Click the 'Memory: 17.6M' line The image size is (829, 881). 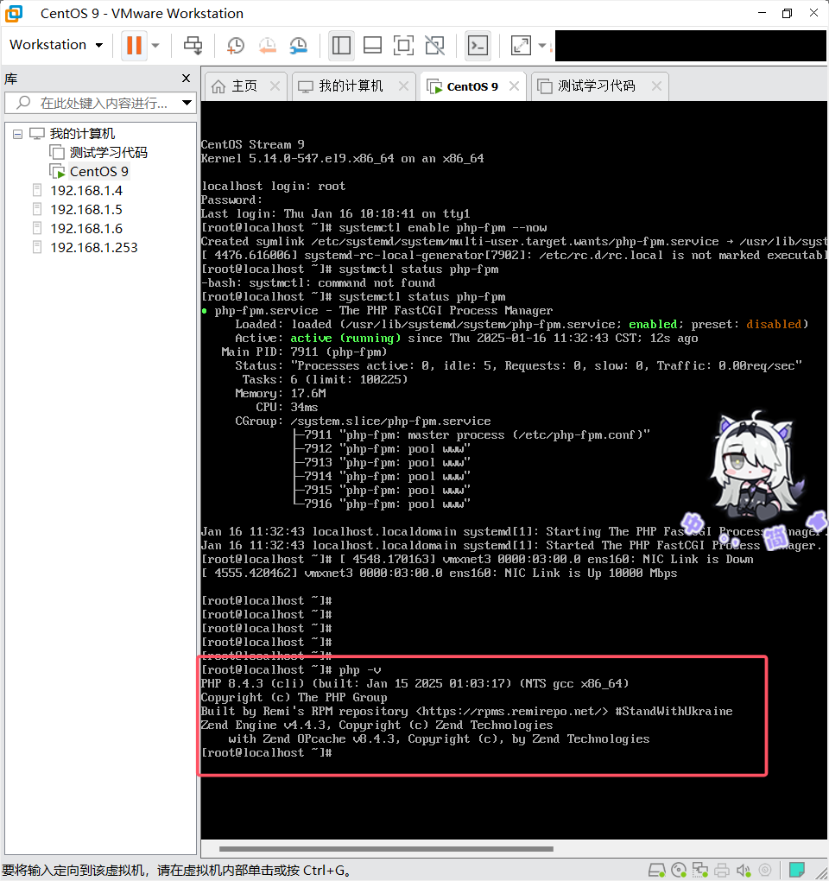click(281, 393)
